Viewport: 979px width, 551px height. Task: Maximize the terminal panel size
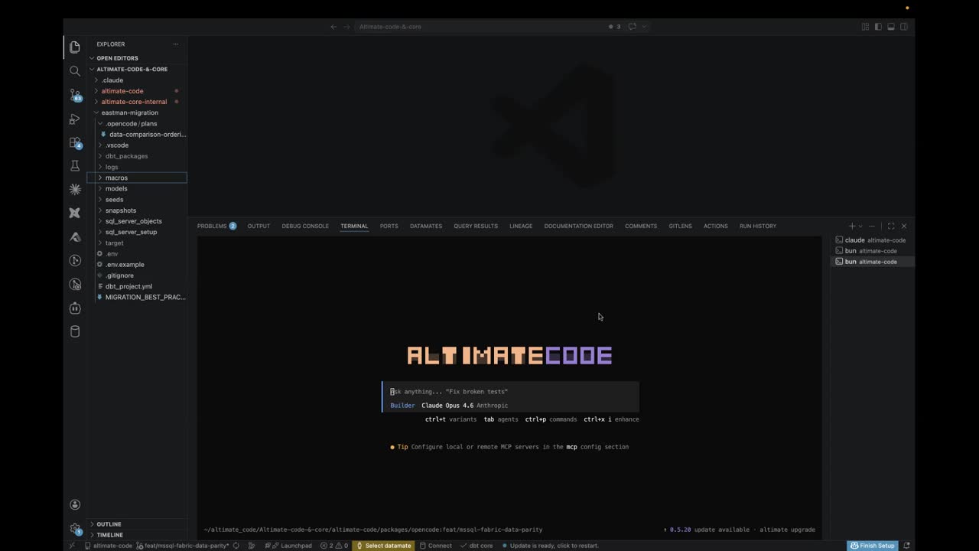click(891, 226)
